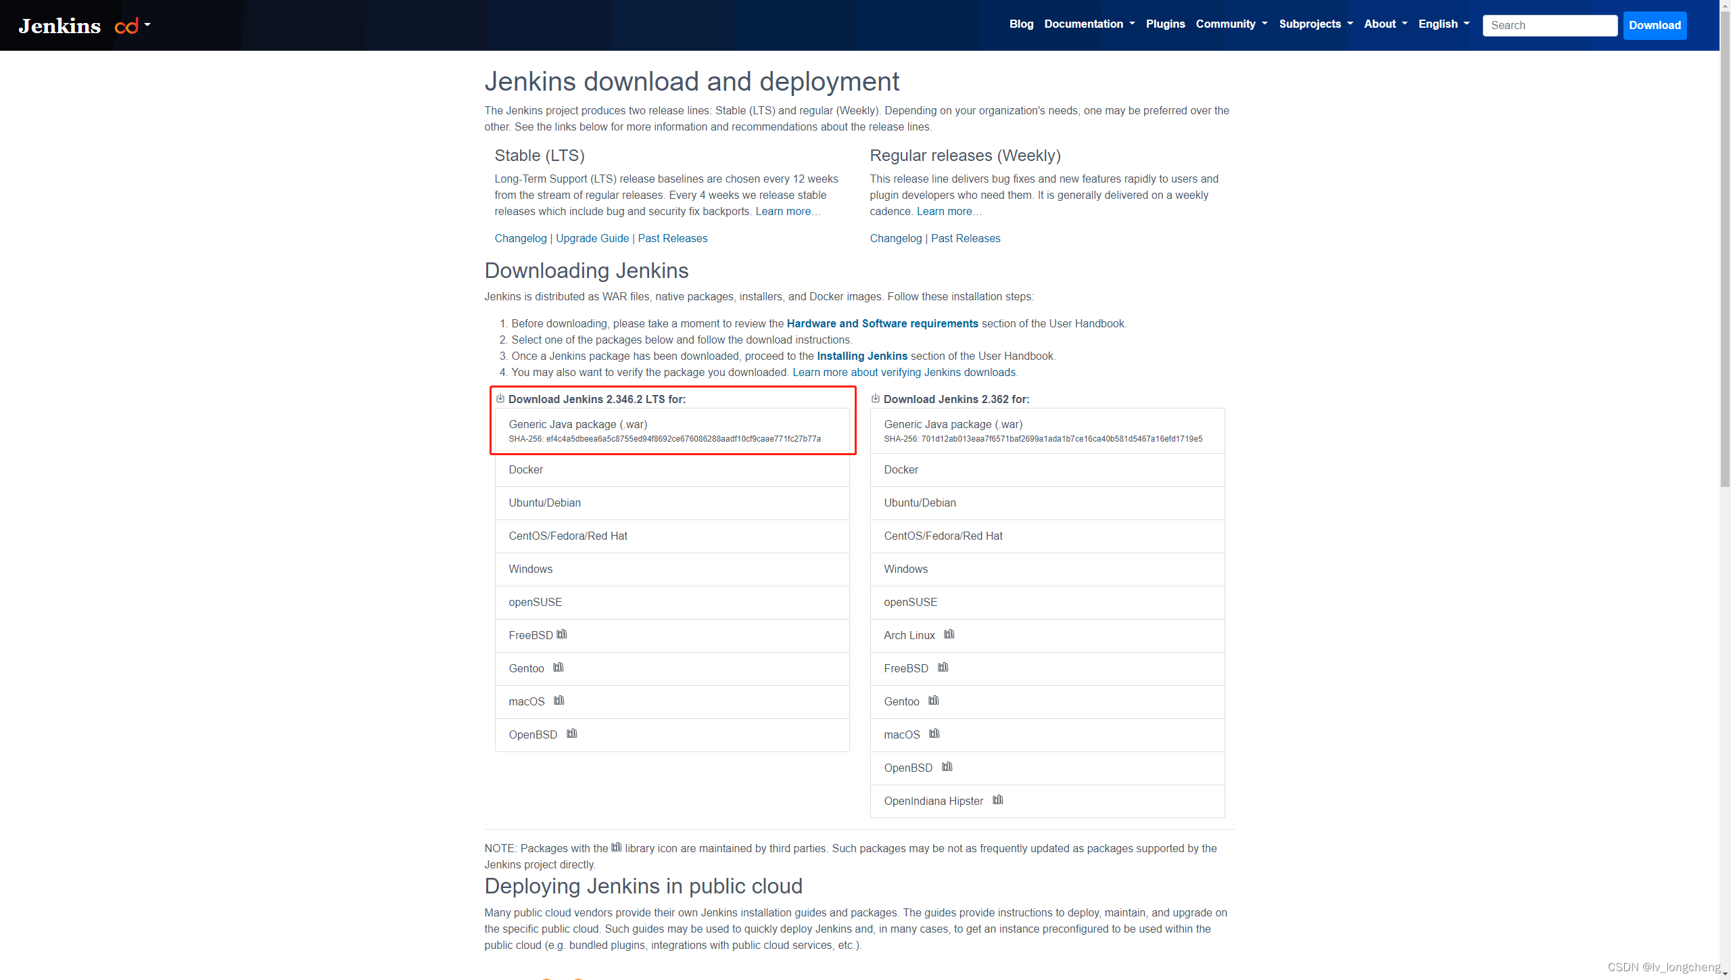
Task: Open Hardware and Software requirements link
Action: tap(882, 324)
